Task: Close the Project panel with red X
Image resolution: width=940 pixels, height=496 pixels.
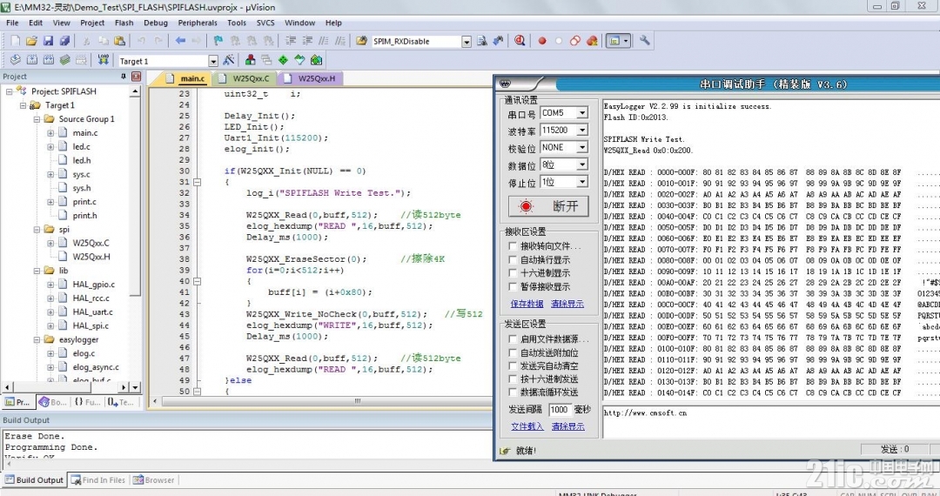Action: (x=136, y=77)
